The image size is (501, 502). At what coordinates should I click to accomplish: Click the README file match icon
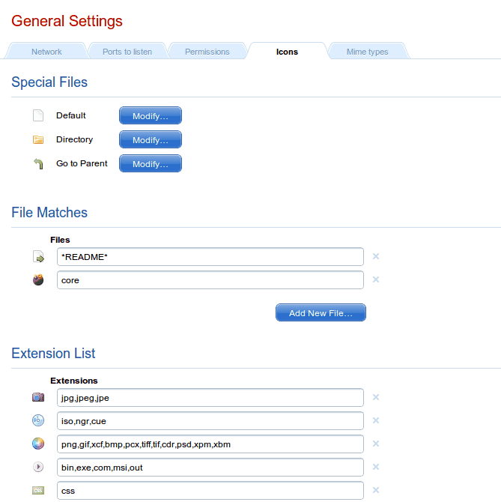pos(38,257)
